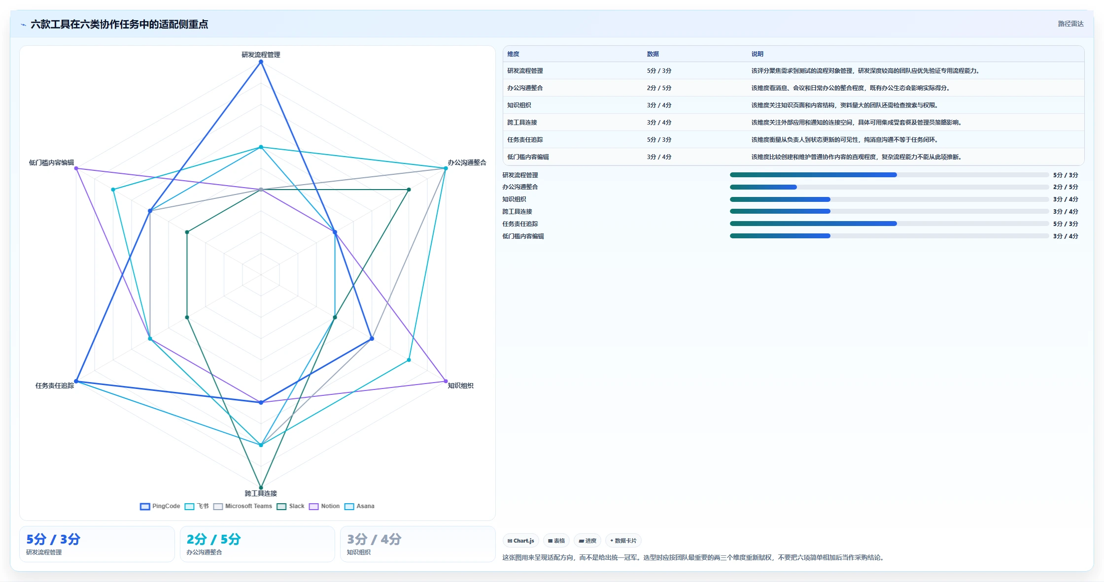The width and height of the screenshot is (1104, 582).
Task: Click the 低门槛内容编辑 axis label on radar
Action: coord(51,162)
